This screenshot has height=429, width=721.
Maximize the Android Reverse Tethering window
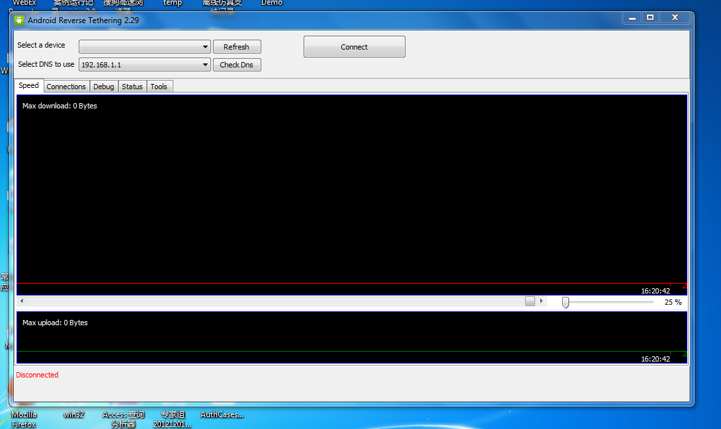(650, 17)
